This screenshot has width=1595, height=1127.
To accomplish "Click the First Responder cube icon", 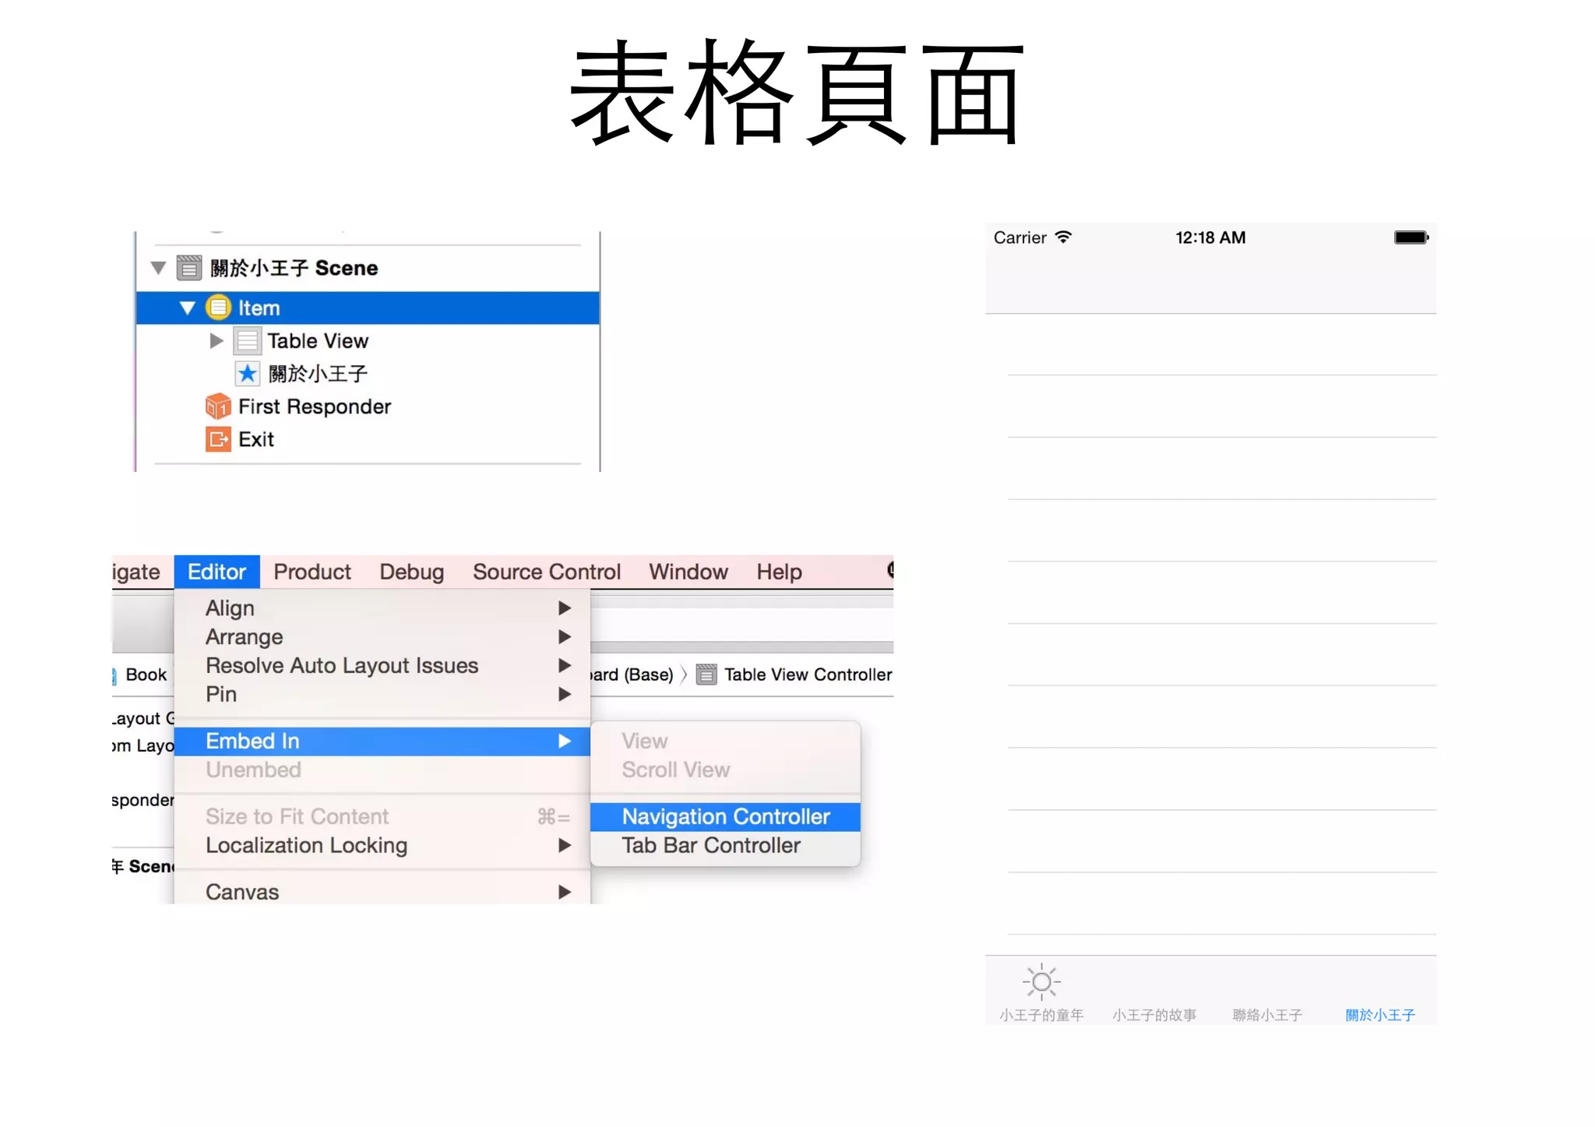I will click(218, 407).
